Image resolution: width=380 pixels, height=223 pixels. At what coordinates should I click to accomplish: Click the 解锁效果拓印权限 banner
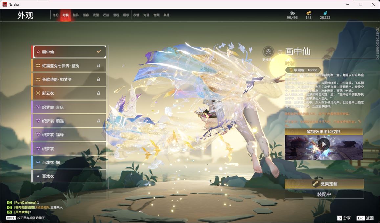click(324, 132)
